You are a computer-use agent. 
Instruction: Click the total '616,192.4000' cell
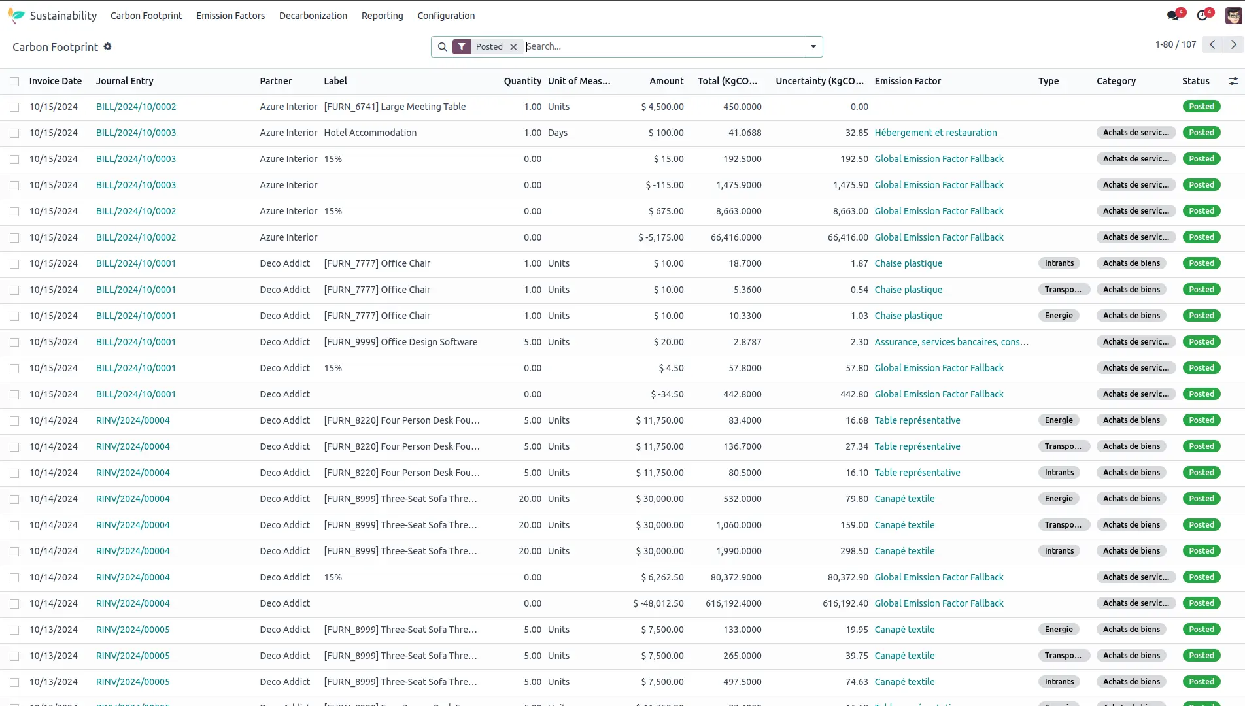733,603
